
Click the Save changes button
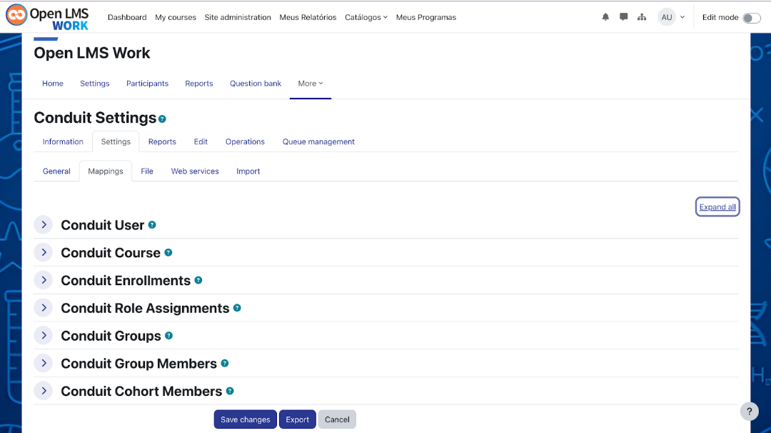pos(245,419)
